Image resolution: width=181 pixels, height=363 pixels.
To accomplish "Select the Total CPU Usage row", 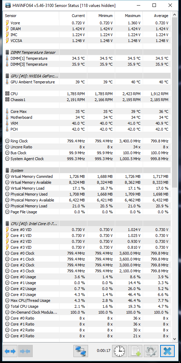I will point(87,306).
